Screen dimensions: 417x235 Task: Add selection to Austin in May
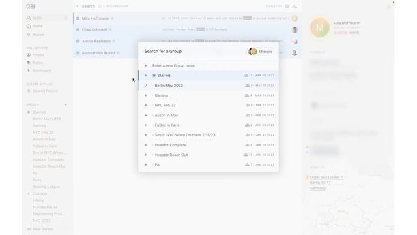pos(146,115)
